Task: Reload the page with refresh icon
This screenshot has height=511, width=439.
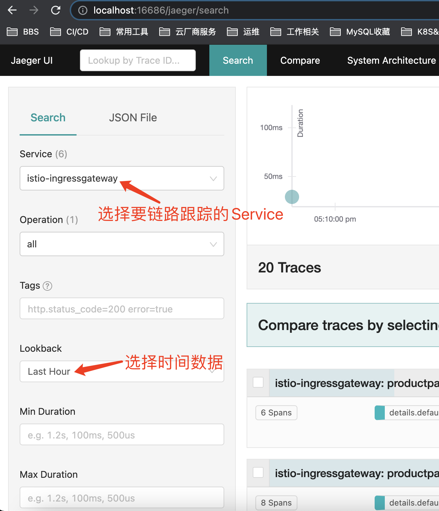Action: point(56,10)
